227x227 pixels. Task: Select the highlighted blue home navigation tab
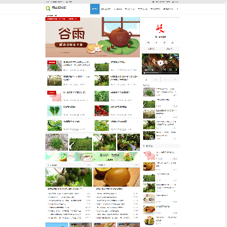[x=95, y=9]
